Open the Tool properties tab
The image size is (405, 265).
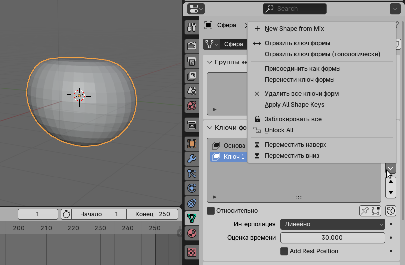tap(192, 27)
